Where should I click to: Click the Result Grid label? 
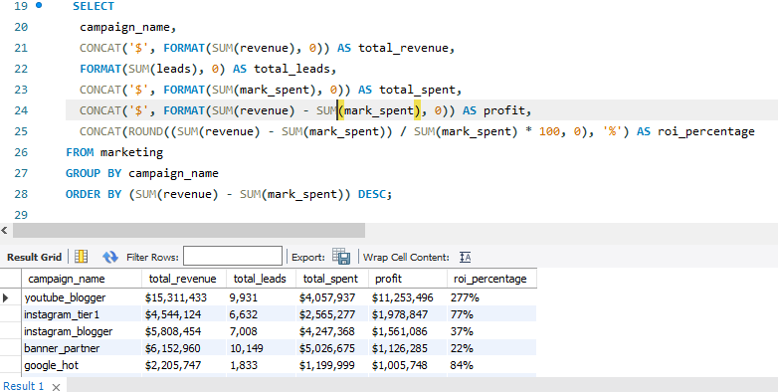34,257
